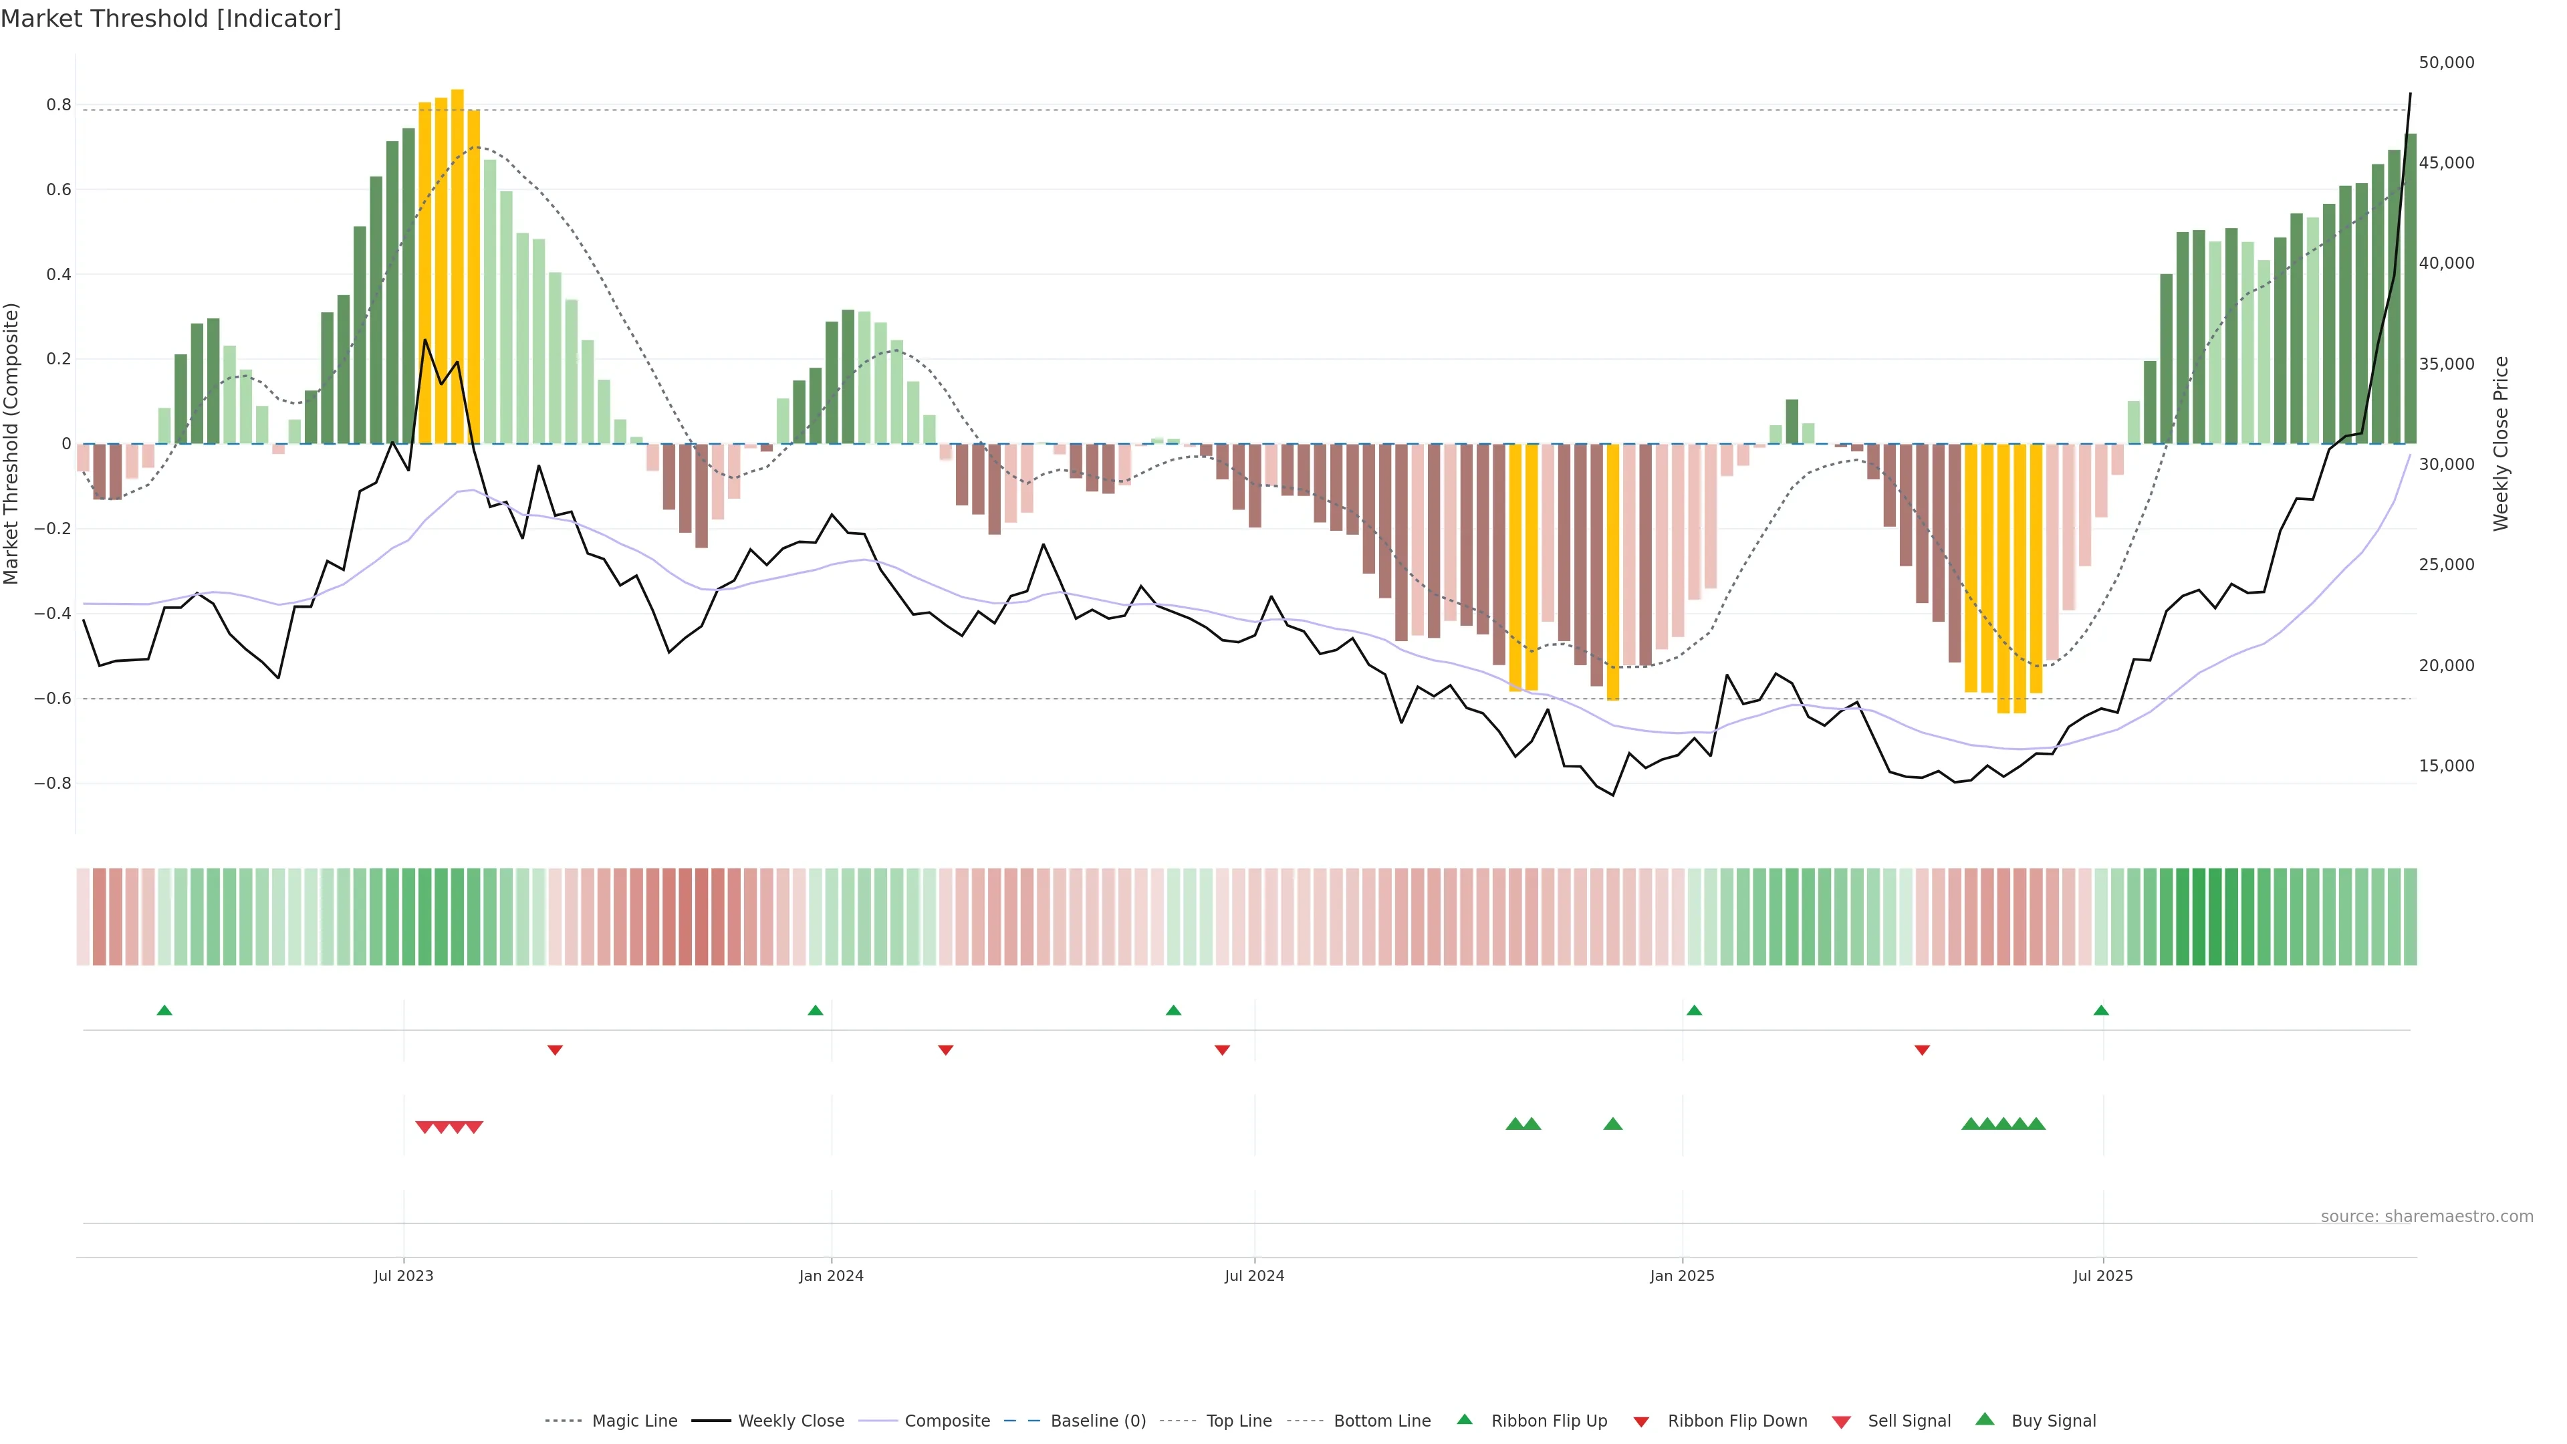Viewport: 2567px width, 1444px height.
Task: Click green flip up marker at Jan 2025
Action: tap(1694, 1011)
